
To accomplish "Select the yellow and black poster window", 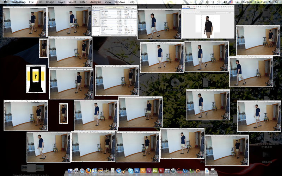I will (x=36, y=78).
